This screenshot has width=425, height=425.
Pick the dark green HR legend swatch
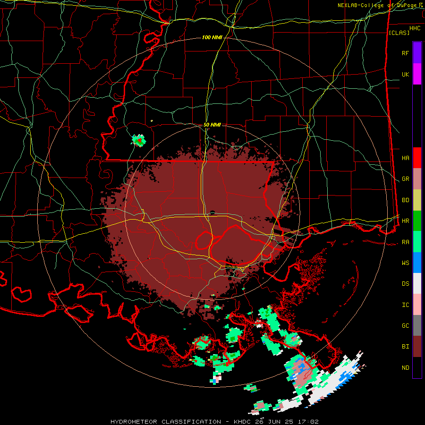pyautogui.click(x=417, y=221)
